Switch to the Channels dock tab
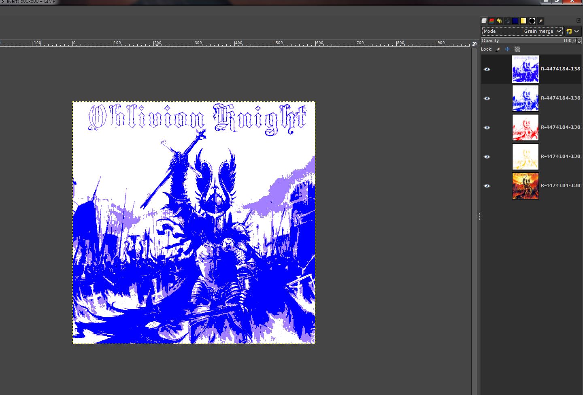The width and height of the screenshot is (583, 395). (x=492, y=21)
